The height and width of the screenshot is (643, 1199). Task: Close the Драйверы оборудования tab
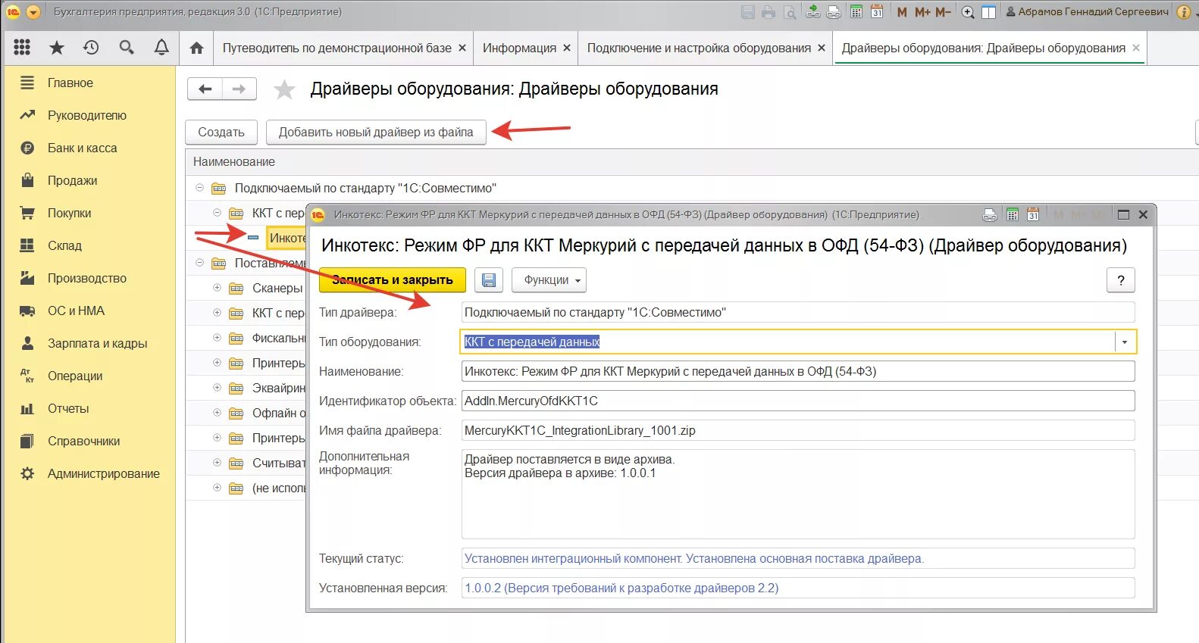point(1135,48)
